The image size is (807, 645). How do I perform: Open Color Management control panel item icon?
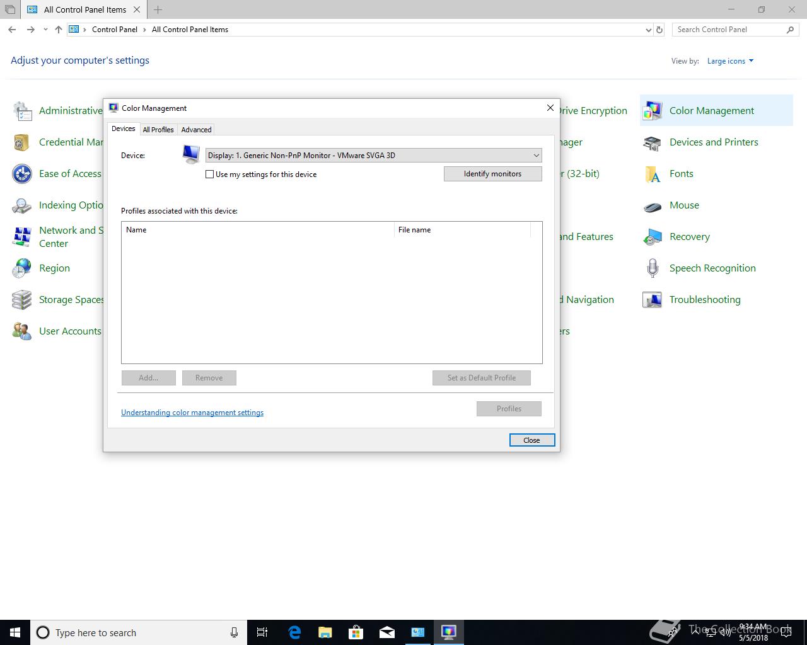point(652,111)
